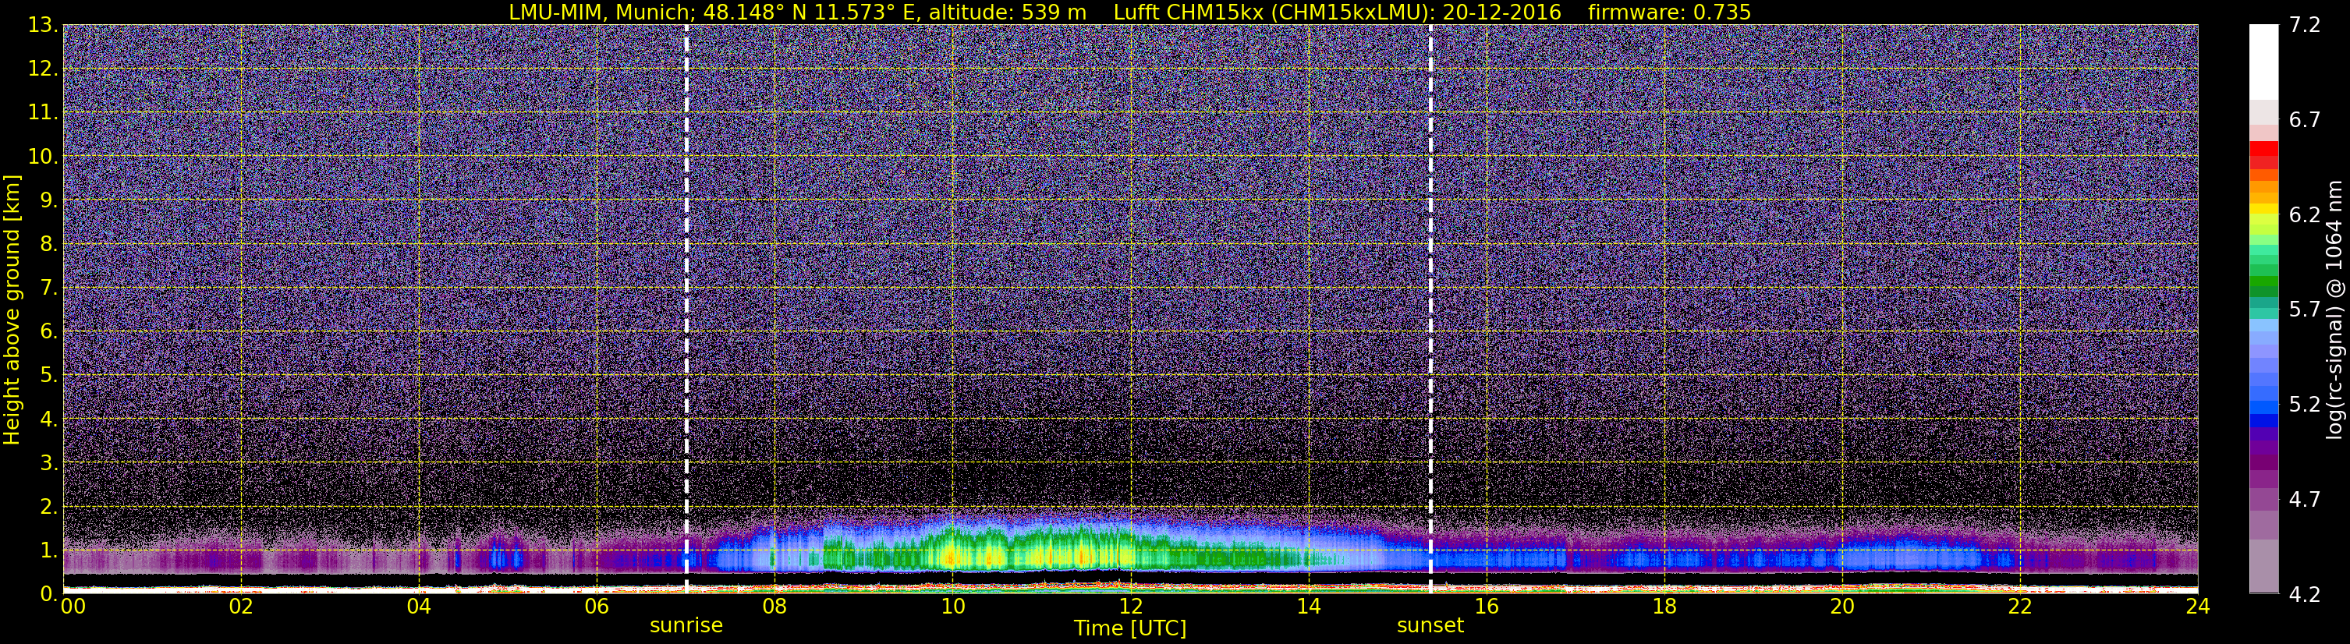Click the time axis tick "22"
The width and height of the screenshot is (2350, 644).
pyautogui.click(x=2020, y=607)
